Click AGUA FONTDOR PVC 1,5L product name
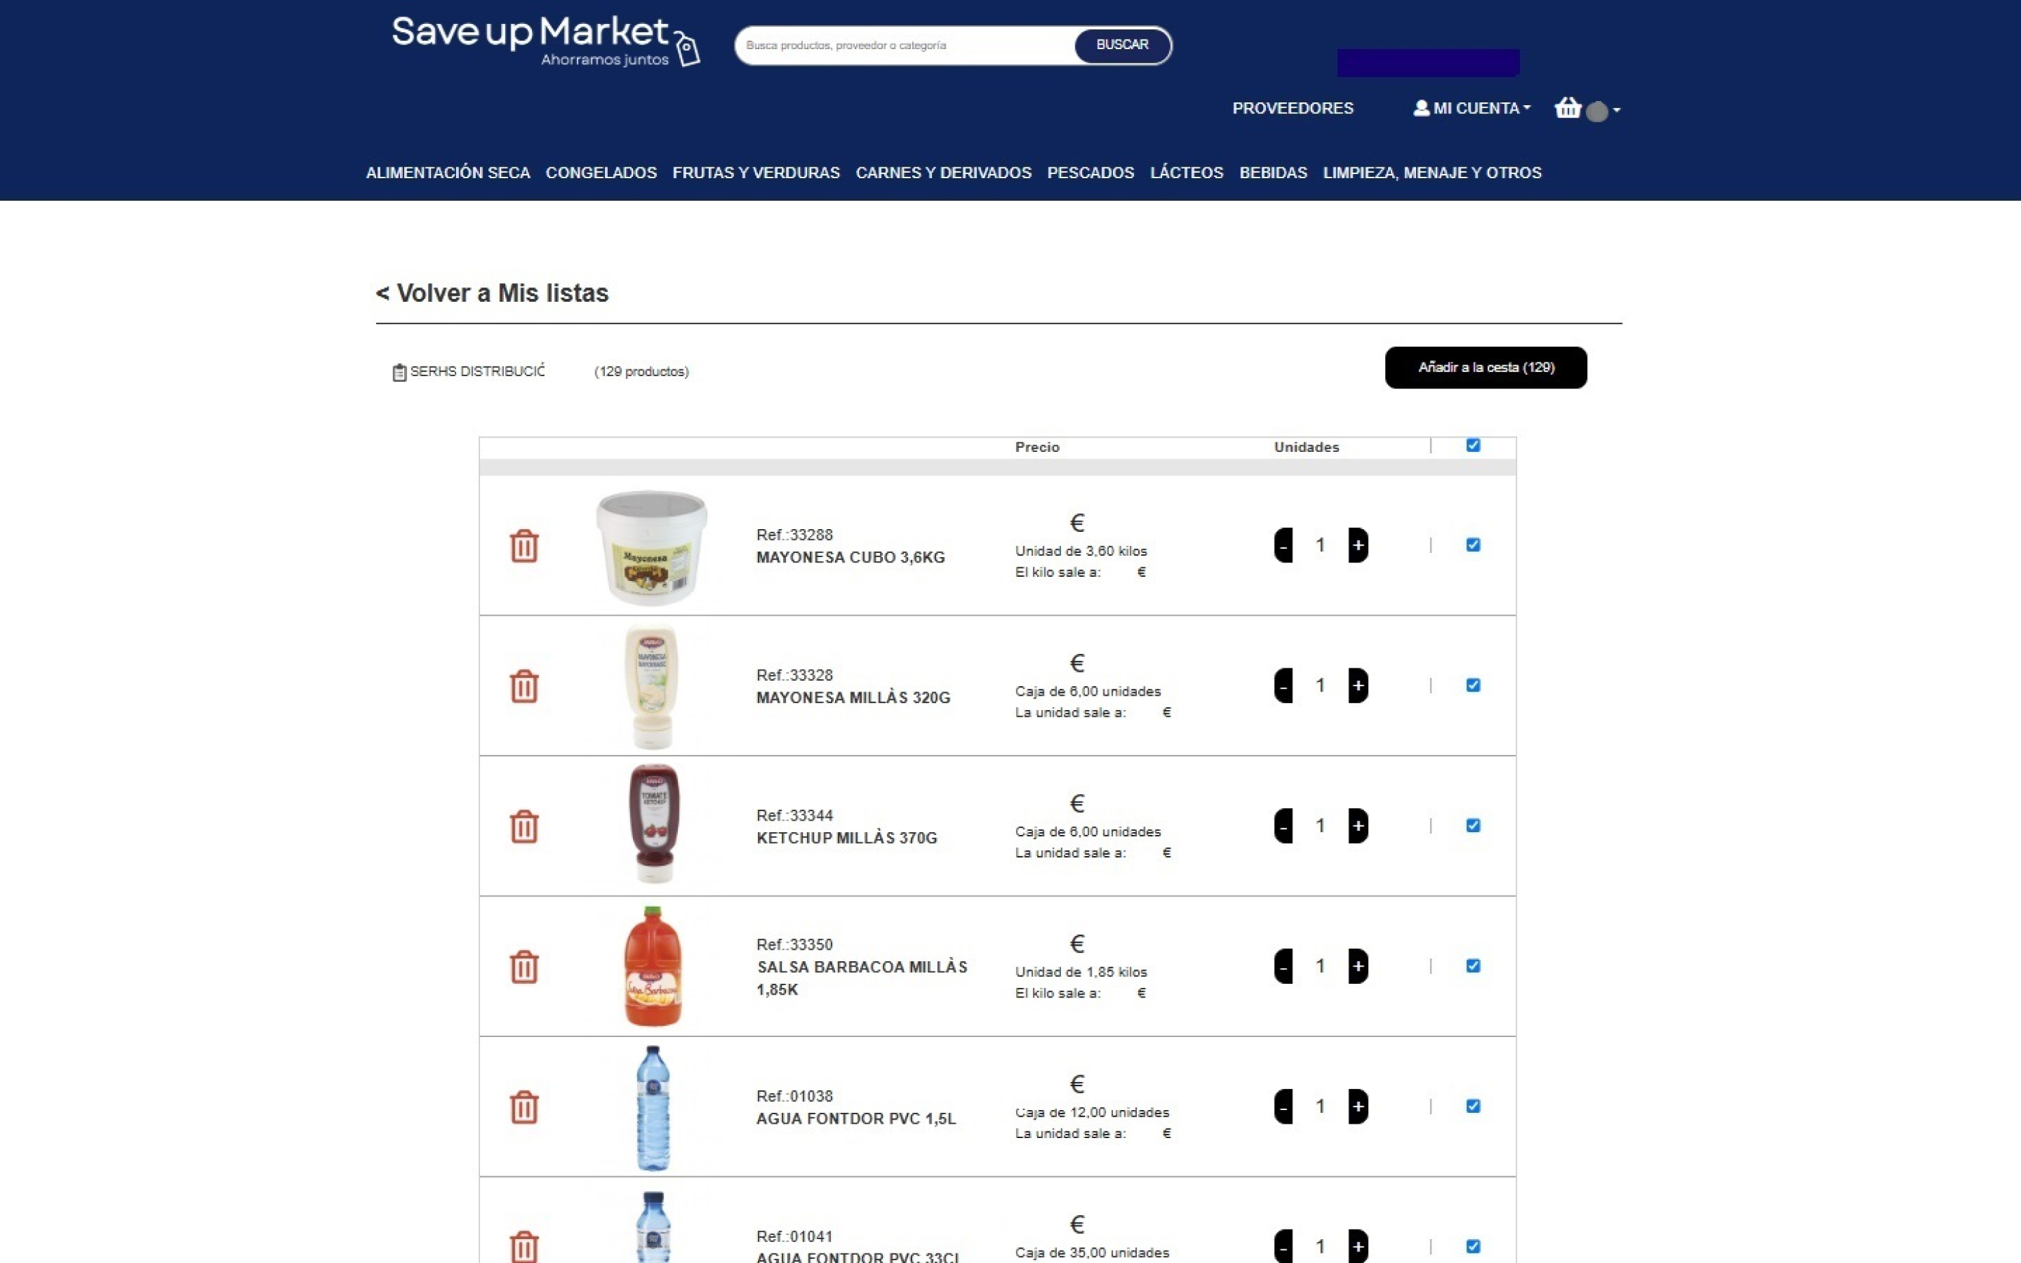Screen dimensions: 2021x1263 point(856,1118)
